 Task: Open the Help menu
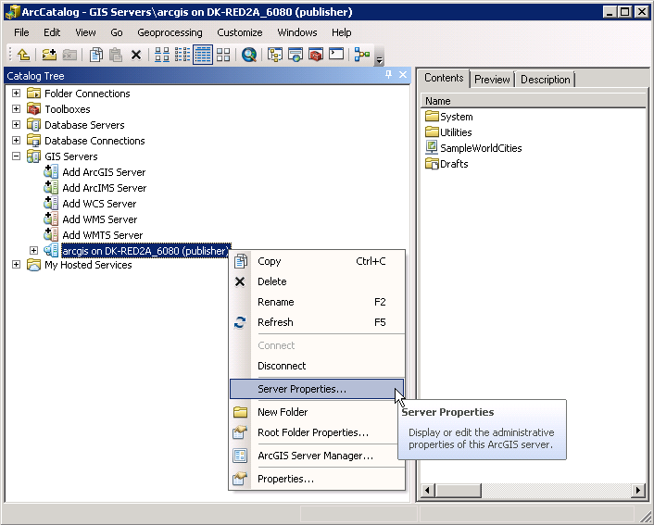[x=341, y=32]
